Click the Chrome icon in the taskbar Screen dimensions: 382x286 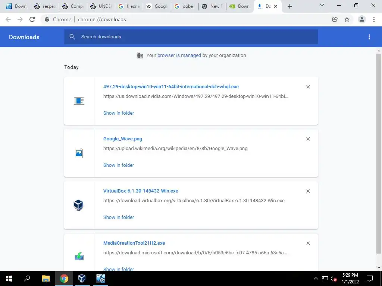point(64,279)
